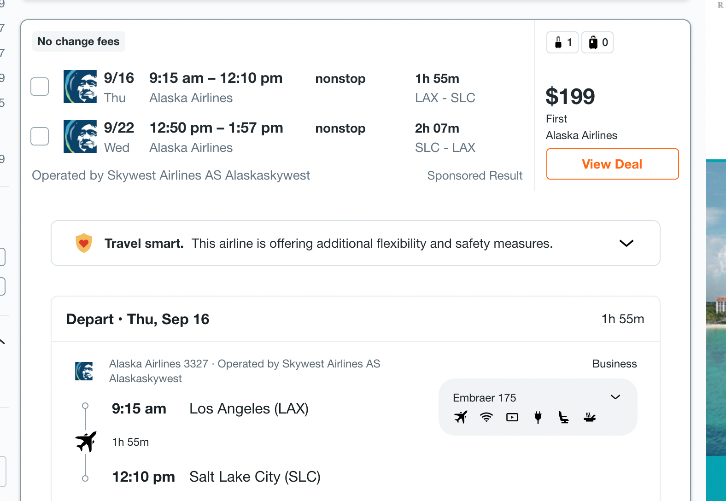The image size is (726, 501).
Task: Expand the Travel smart details chevron
Action: [626, 243]
